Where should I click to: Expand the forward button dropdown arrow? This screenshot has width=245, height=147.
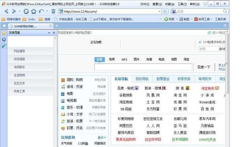tap(19, 11)
